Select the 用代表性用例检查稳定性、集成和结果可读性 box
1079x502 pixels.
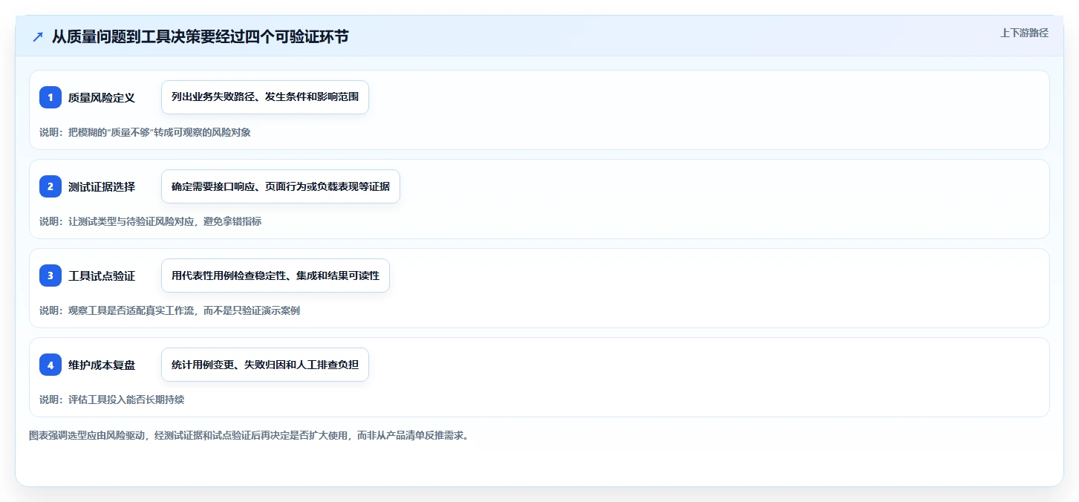[x=276, y=276]
